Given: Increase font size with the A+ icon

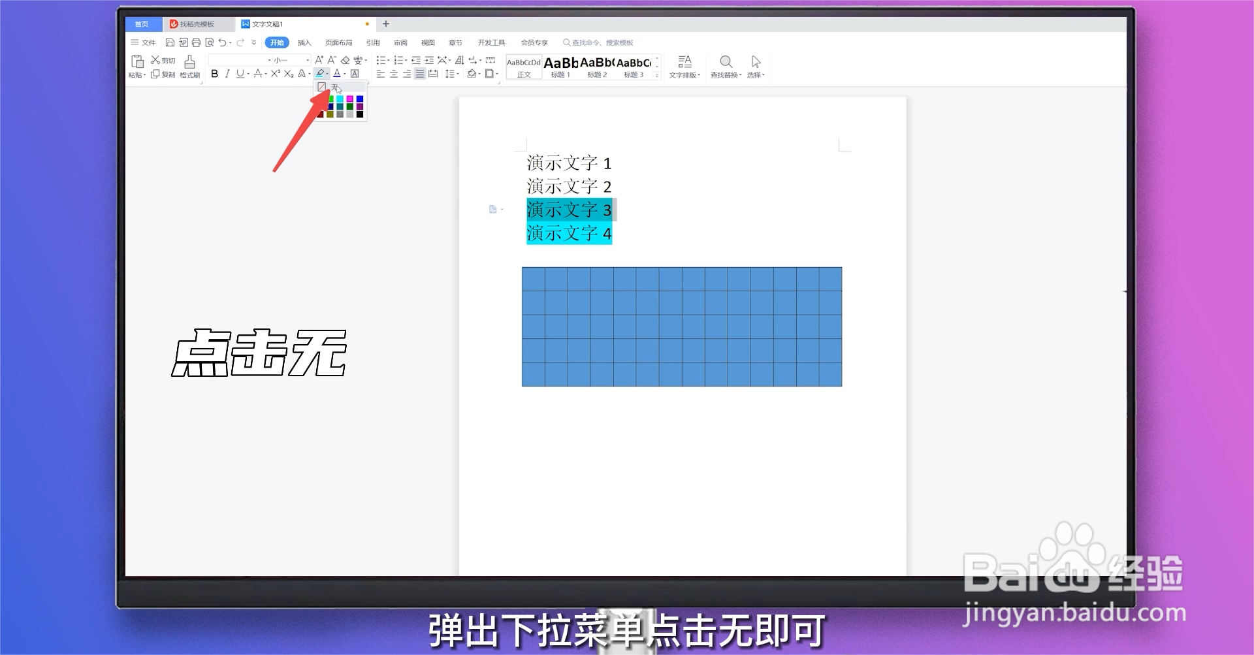Looking at the screenshot, I should pos(319,60).
